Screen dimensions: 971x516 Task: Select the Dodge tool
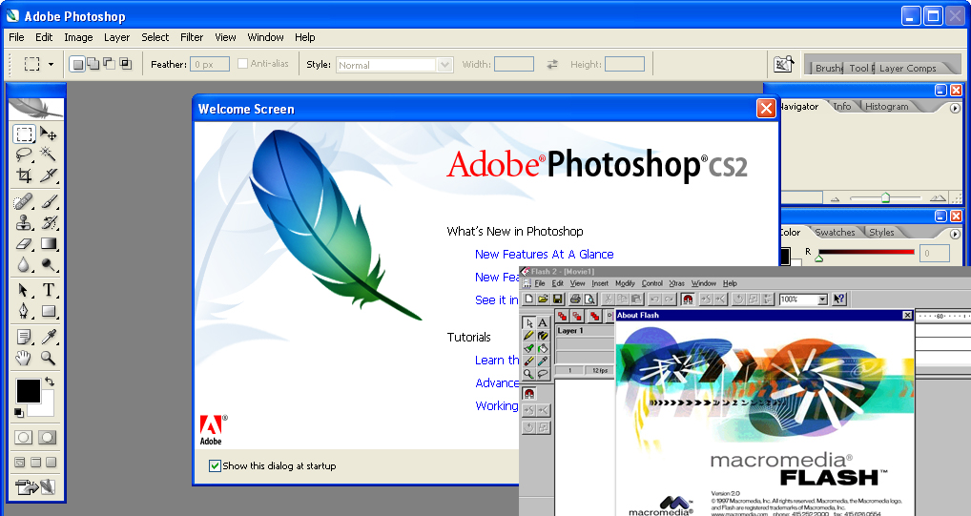coord(49,264)
